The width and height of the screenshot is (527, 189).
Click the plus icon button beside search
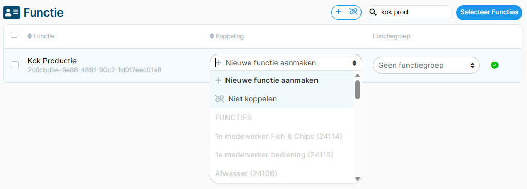point(338,12)
